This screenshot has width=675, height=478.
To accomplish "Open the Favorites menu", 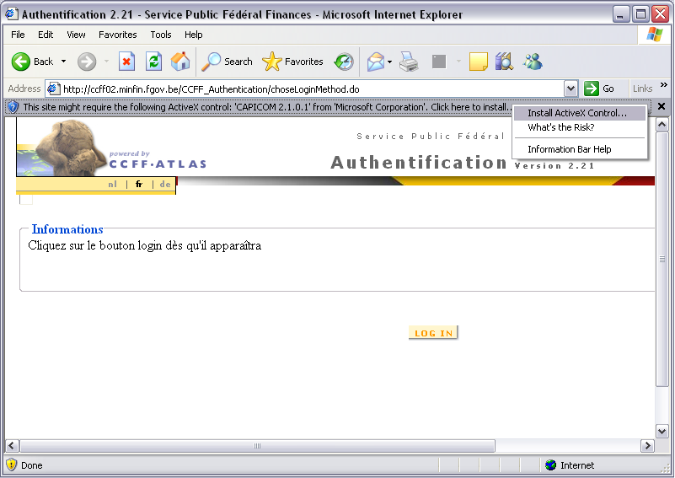I will click(117, 35).
